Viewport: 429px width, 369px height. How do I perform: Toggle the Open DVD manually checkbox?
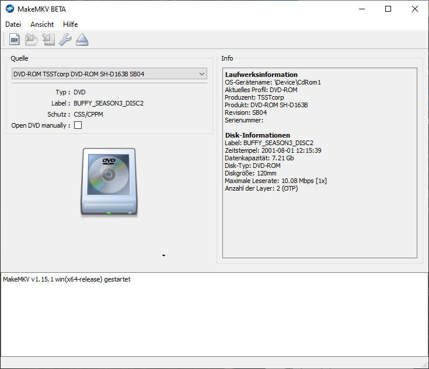[x=78, y=125]
